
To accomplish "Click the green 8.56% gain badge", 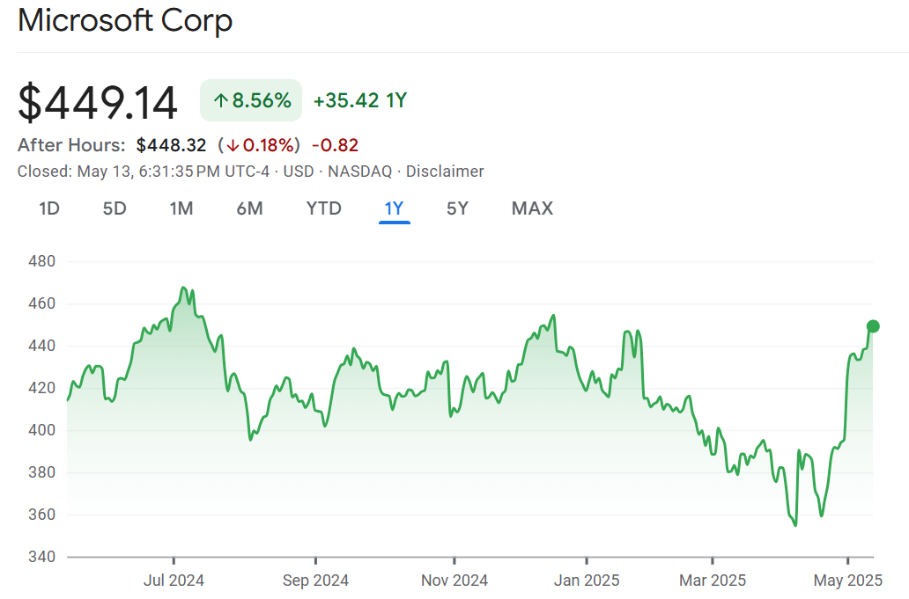I will [x=251, y=100].
